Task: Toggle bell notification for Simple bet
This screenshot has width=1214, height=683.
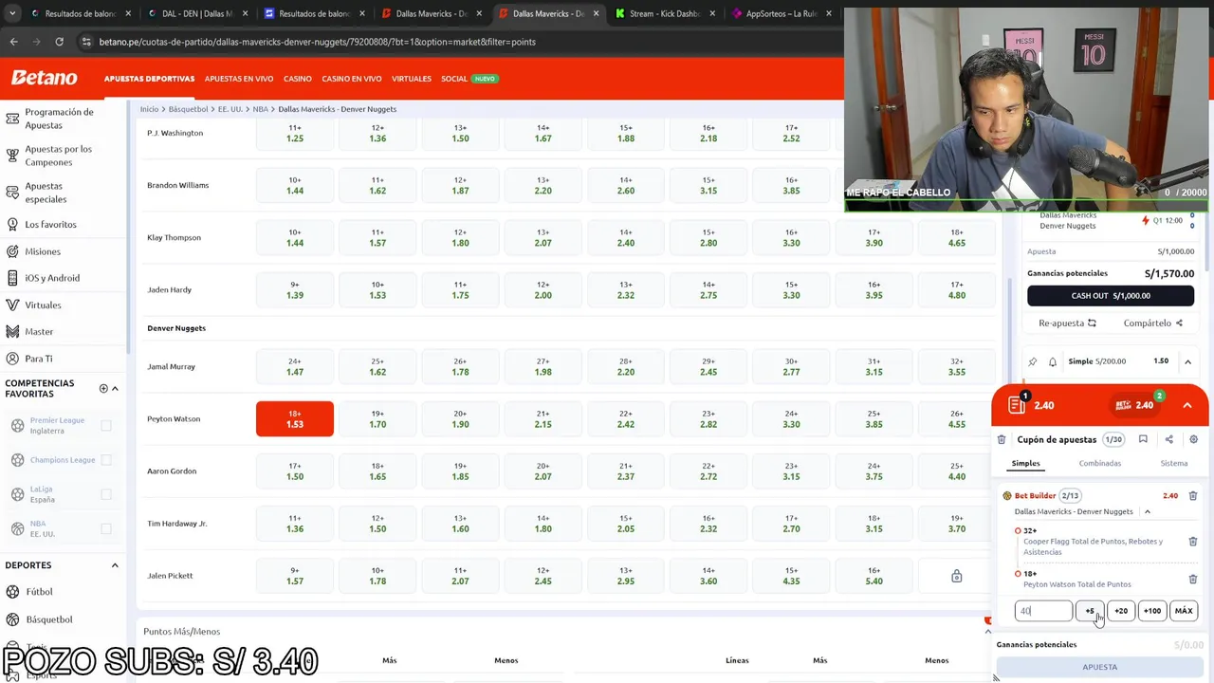Action: pyautogui.click(x=1052, y=361)
